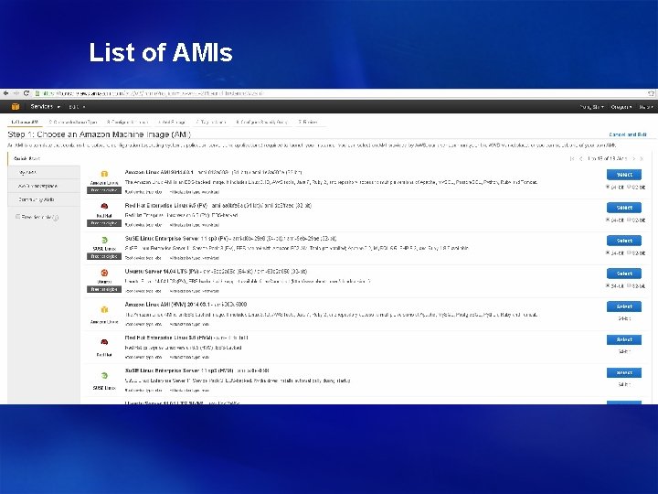Select the Red Hat Enterprise Linux HVM image

point(624,339)
